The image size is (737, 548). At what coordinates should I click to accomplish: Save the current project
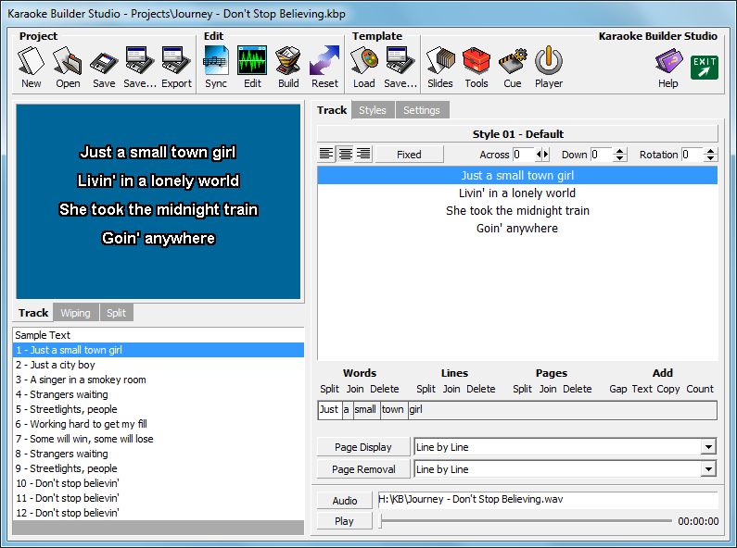click(104, 67)
